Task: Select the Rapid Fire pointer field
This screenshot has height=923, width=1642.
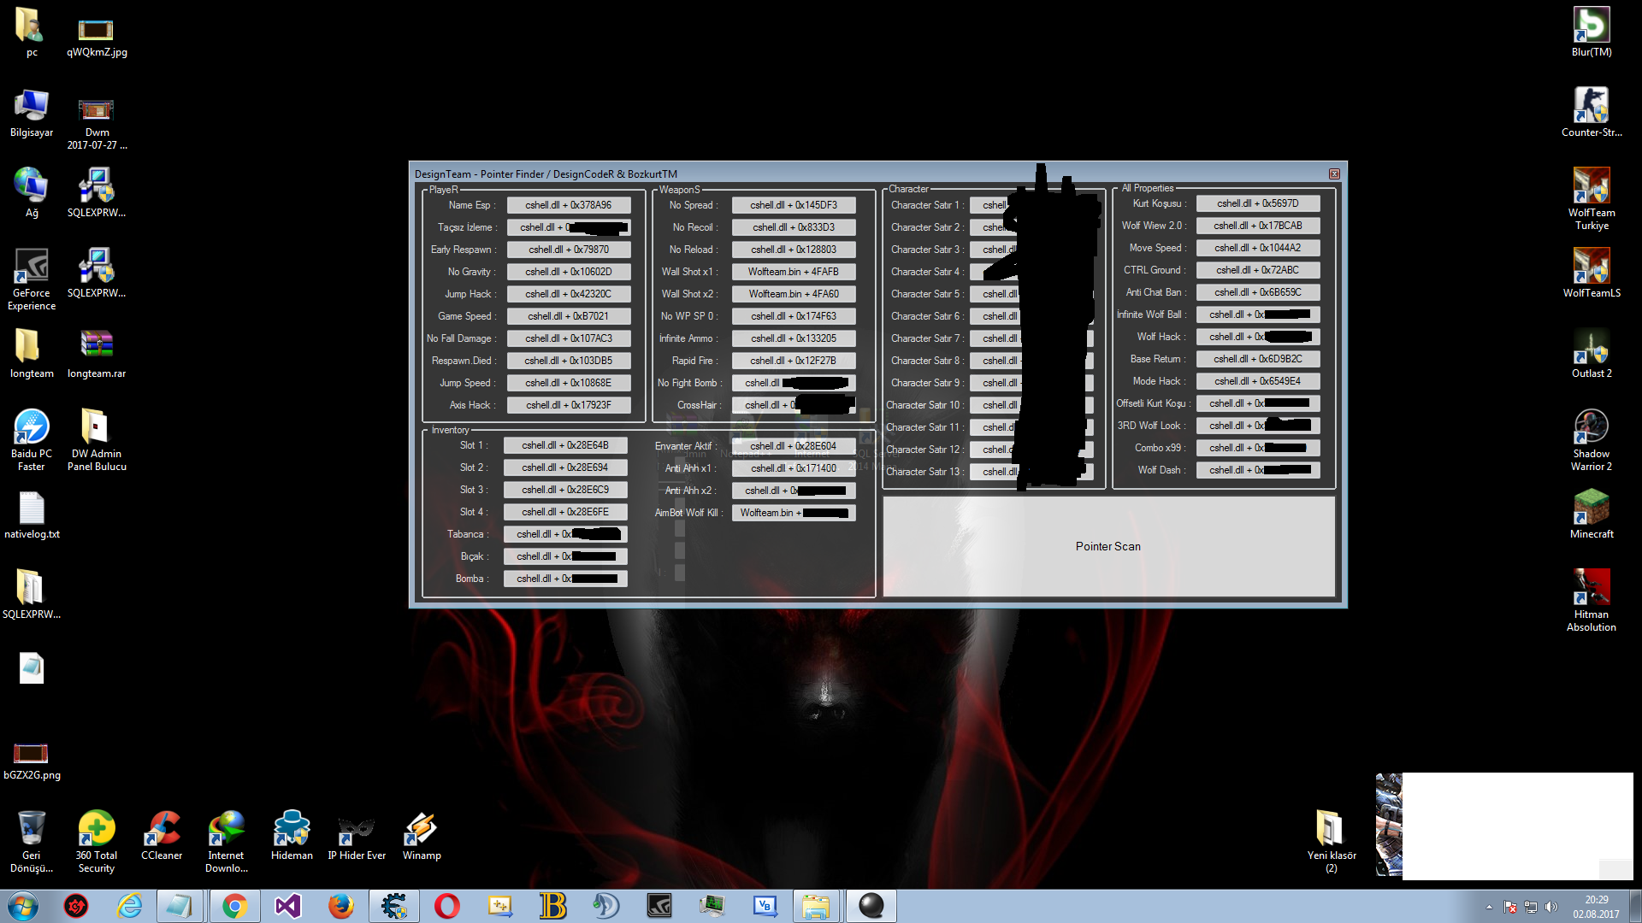Action: pos(794,361)
